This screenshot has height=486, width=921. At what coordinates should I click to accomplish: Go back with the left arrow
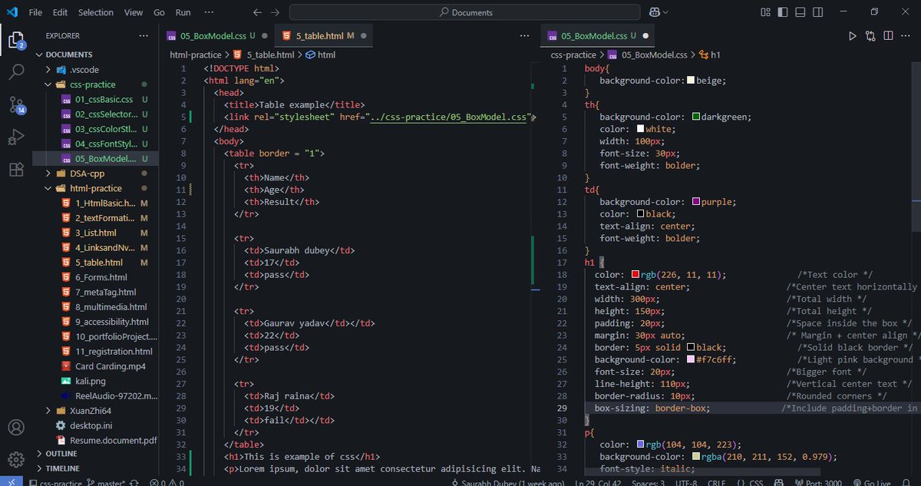[258, 12]
